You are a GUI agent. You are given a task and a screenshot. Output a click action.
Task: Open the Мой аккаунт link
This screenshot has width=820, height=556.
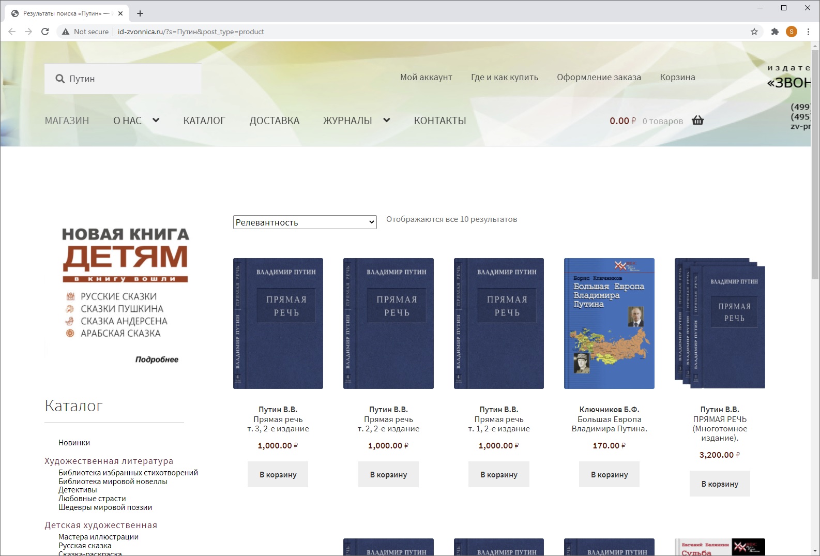click(426, 77)
